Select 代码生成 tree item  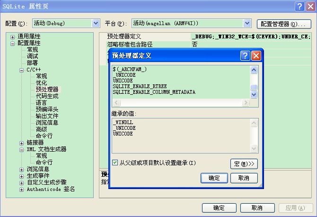pyautogui.click(x=47, y=96)
